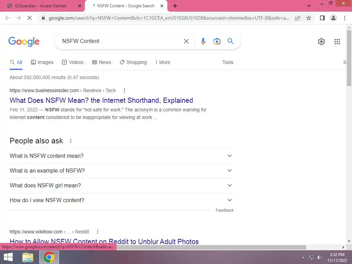Bookmark this page with star
The height and width of the screenshot is (264, 352).
pyautogui.click(x=309, y=18)
